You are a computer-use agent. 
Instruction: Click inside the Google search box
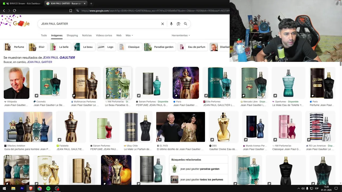coord(99,24)
